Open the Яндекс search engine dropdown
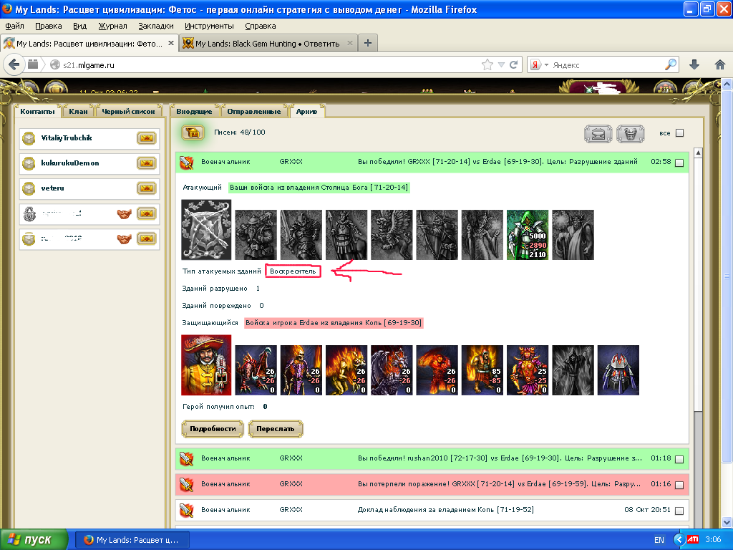This screenshot has height=550, width=733. coord(546,64)
